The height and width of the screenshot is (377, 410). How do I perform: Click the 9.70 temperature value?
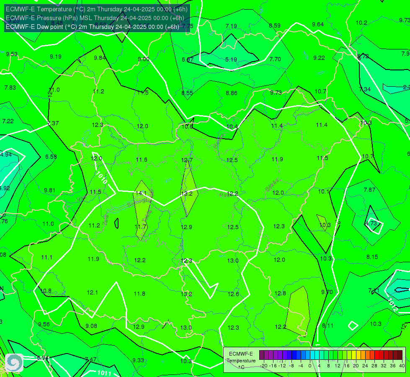click(327, 292)
